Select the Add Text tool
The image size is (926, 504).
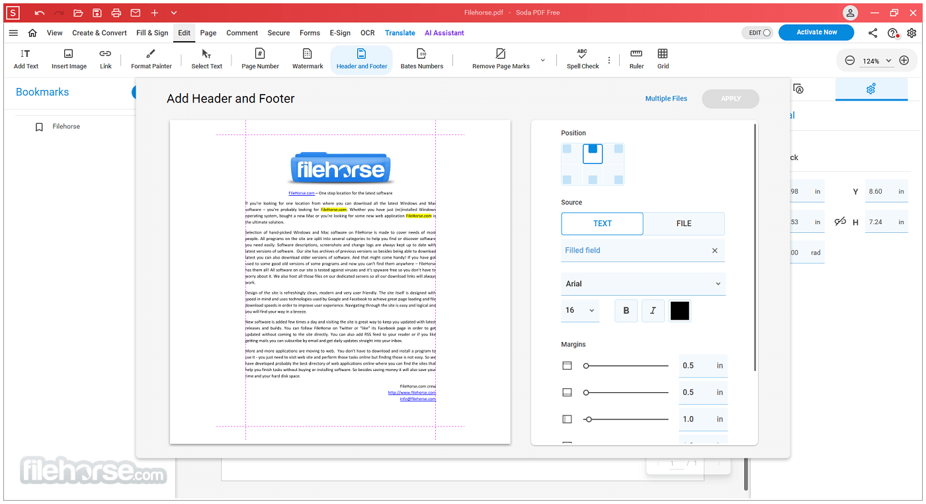(x=26, y=59)
